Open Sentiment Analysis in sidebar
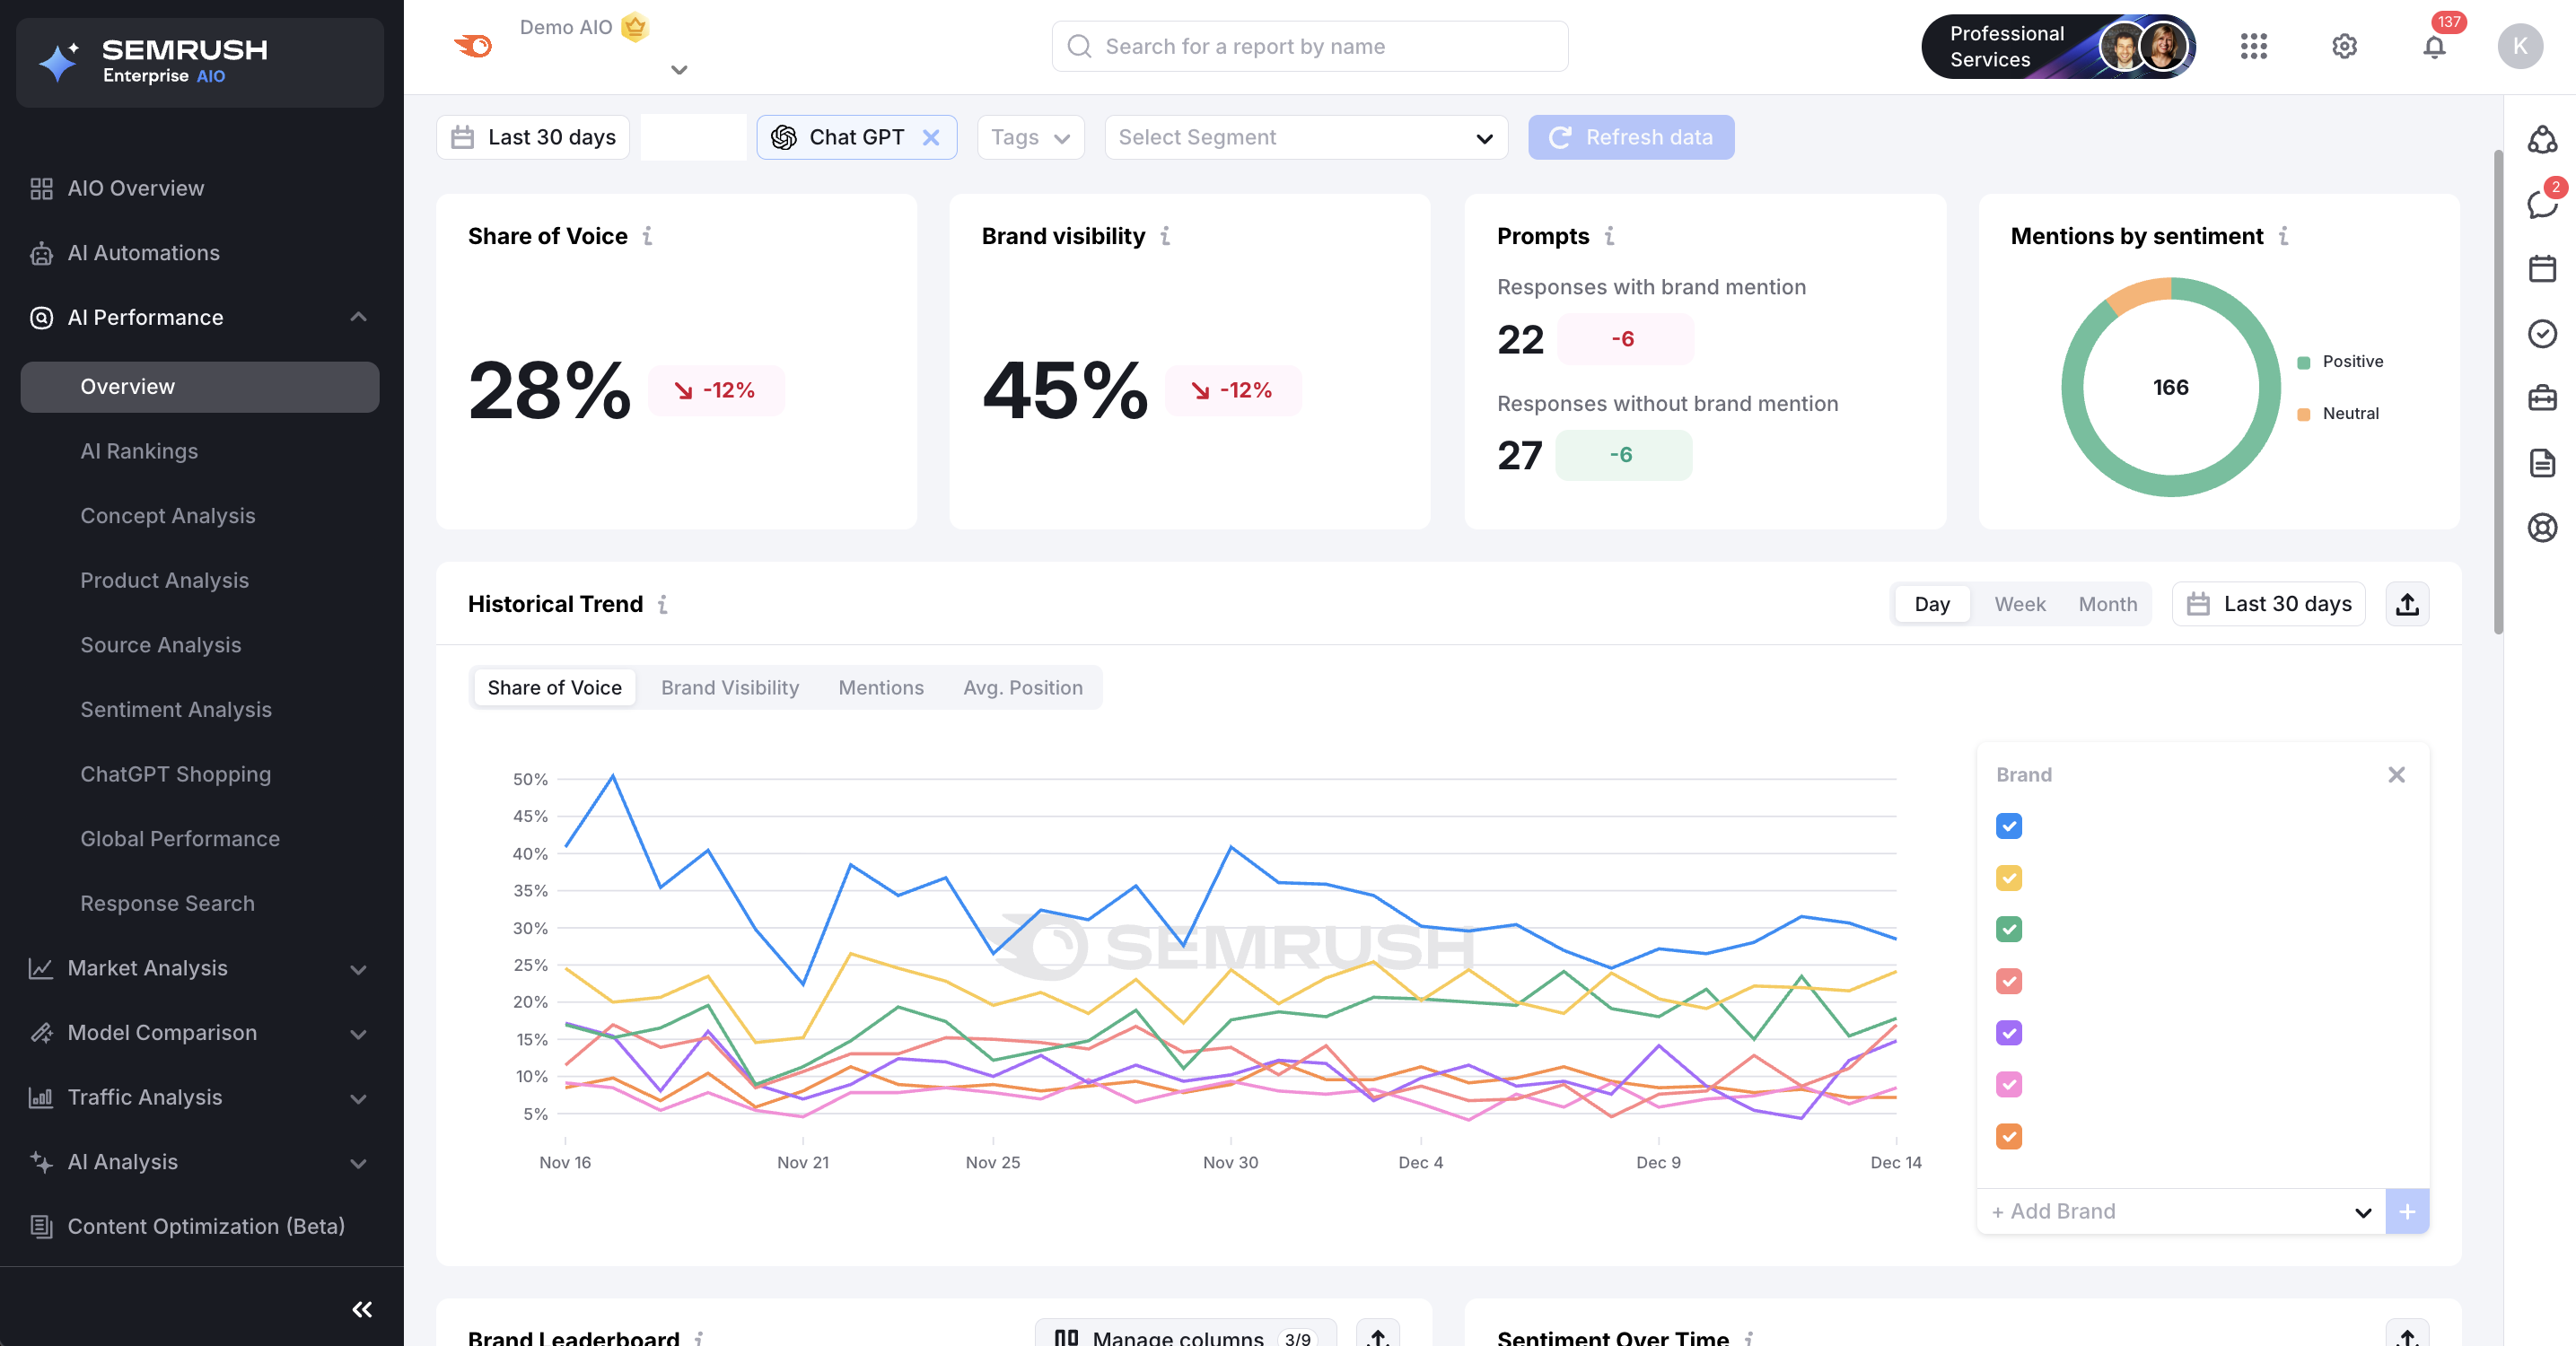Screen dimensions: 2576x1346 point(176,710)
